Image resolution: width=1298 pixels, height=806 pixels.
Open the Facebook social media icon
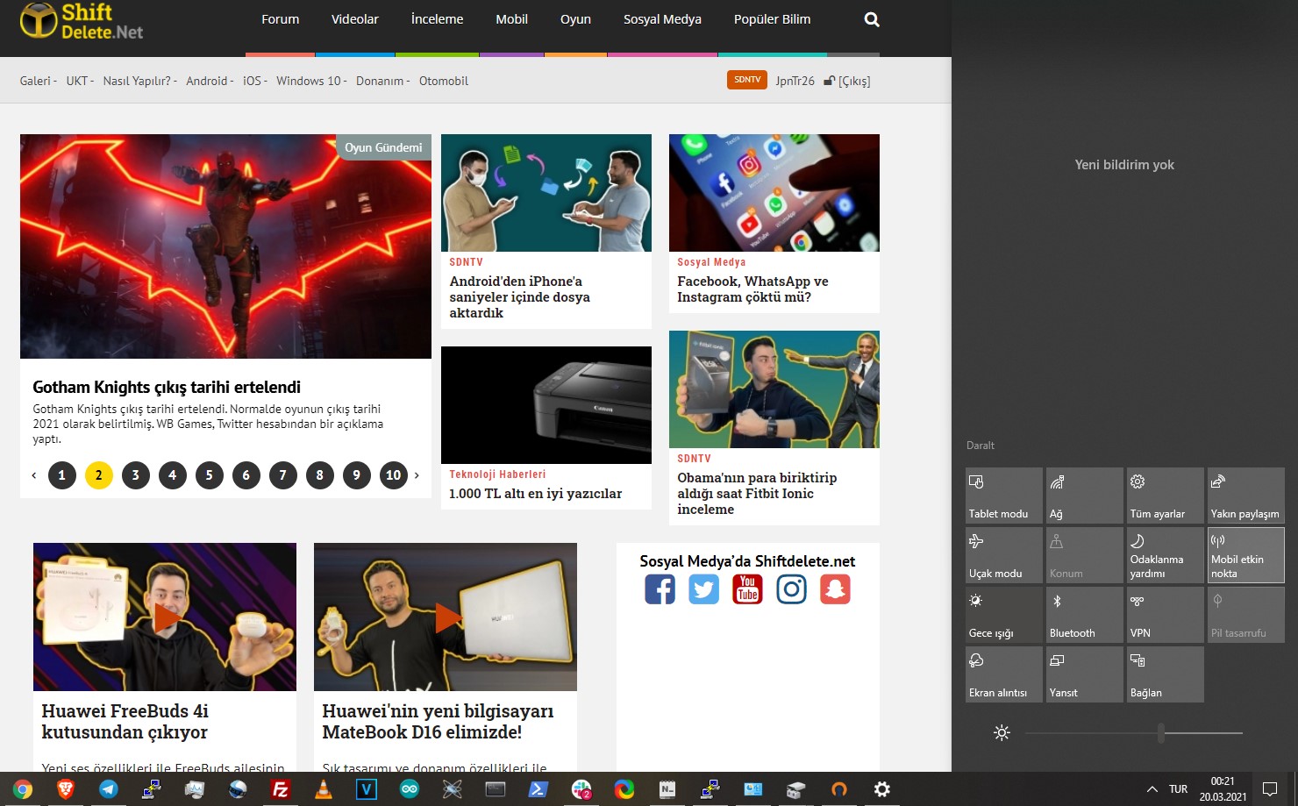pyautogui.click(x=660, y=589)
